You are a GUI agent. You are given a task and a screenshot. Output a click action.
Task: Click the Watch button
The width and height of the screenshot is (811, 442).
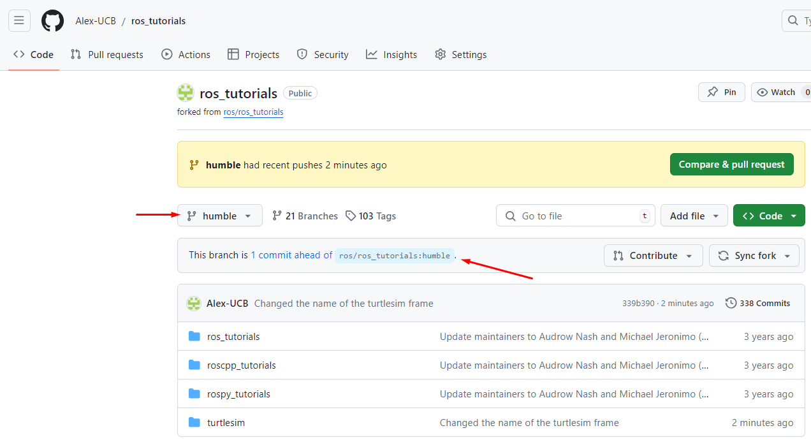coord(781,92)
